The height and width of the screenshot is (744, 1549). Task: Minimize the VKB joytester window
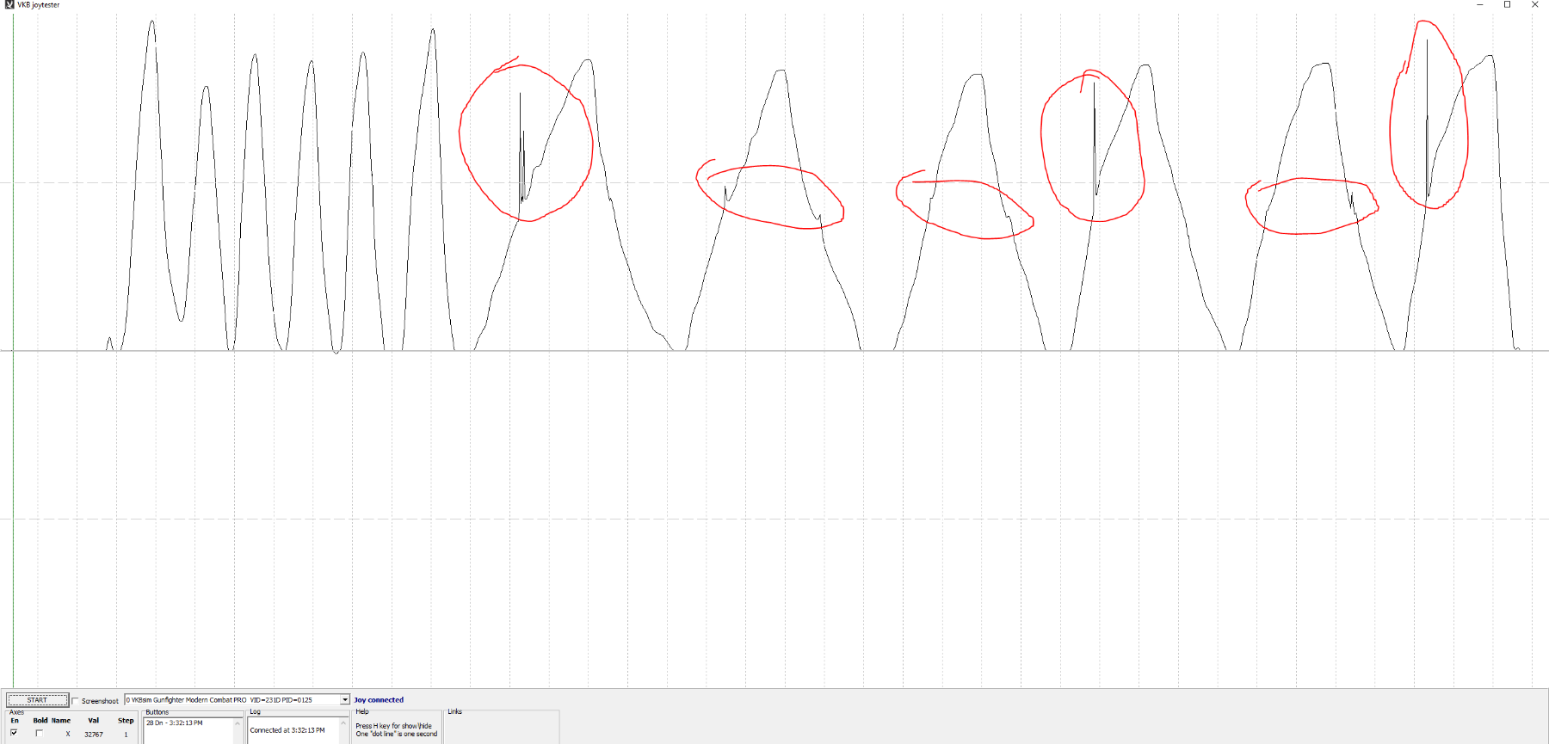[x=1480, y=5]
